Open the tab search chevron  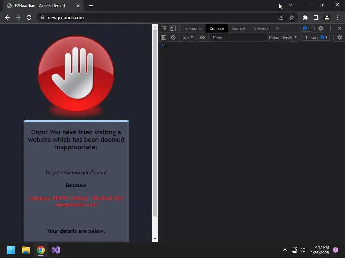(291, 5)
